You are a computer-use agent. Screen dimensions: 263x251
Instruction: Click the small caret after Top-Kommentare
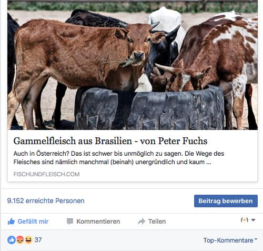(256, 239)
